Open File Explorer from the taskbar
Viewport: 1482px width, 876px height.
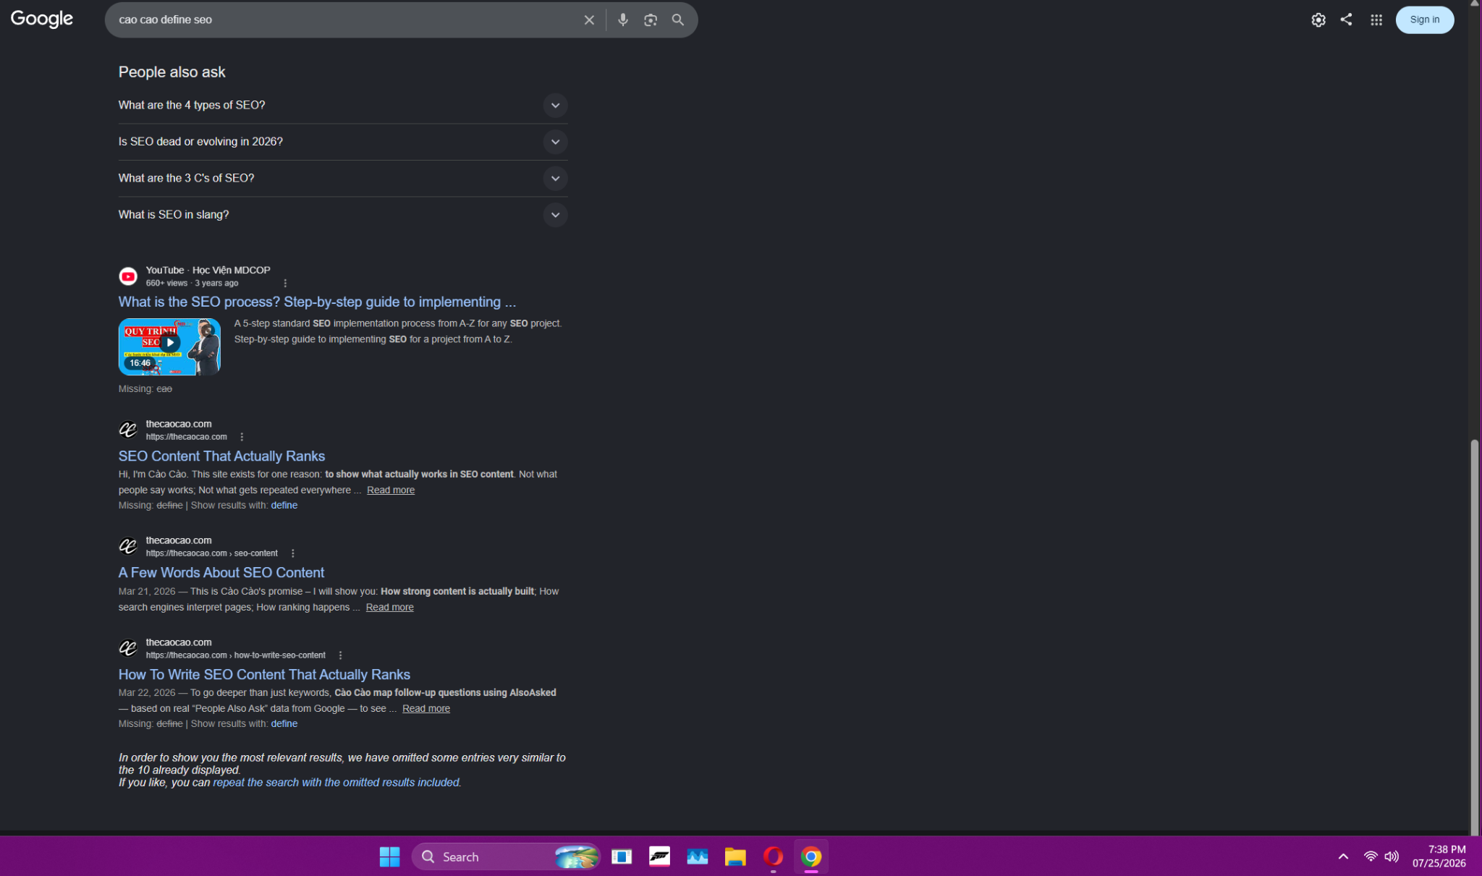pyautogui.click(x=735, y=856)
